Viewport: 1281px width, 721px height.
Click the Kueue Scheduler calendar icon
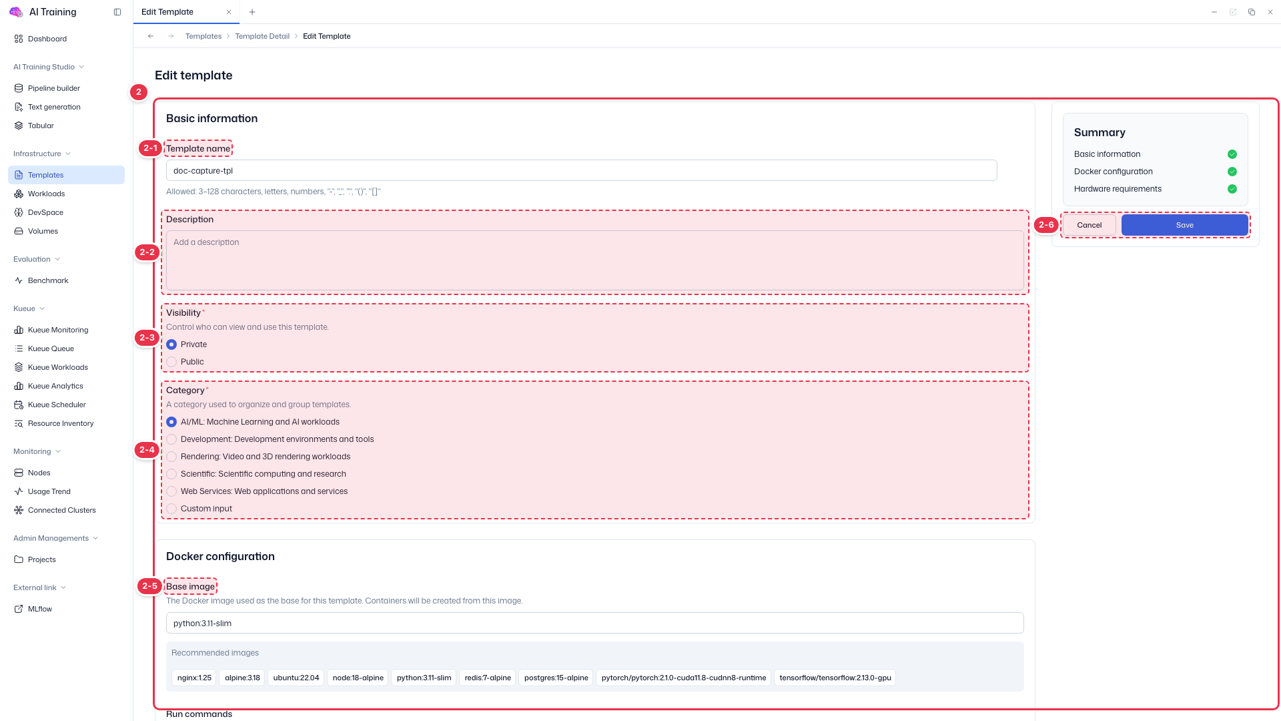(19, 405)
